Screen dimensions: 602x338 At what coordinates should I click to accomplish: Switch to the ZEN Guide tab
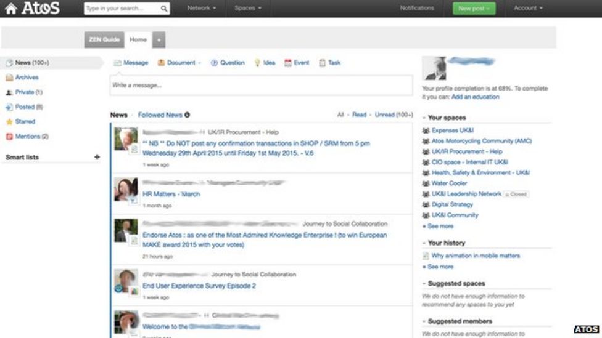click(x=104, y=39)
